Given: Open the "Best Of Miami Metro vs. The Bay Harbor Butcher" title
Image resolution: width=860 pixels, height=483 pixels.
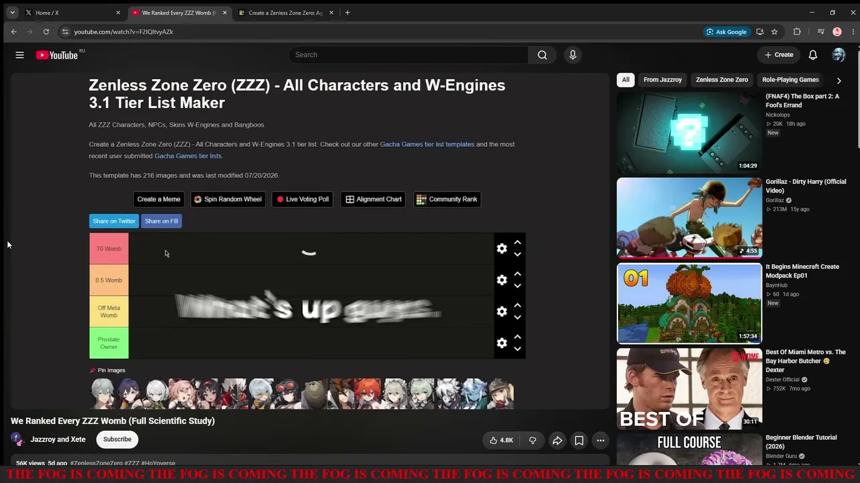Looking at the screenshot, I should tap(806, 361).
